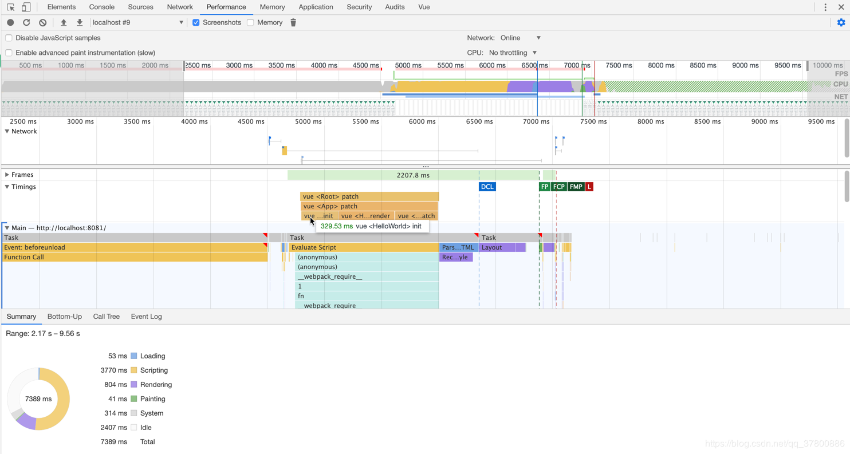This screenshot has height=454, width=850.
Task: Switch to the Elements tab
Action: (x=61, y=7)
